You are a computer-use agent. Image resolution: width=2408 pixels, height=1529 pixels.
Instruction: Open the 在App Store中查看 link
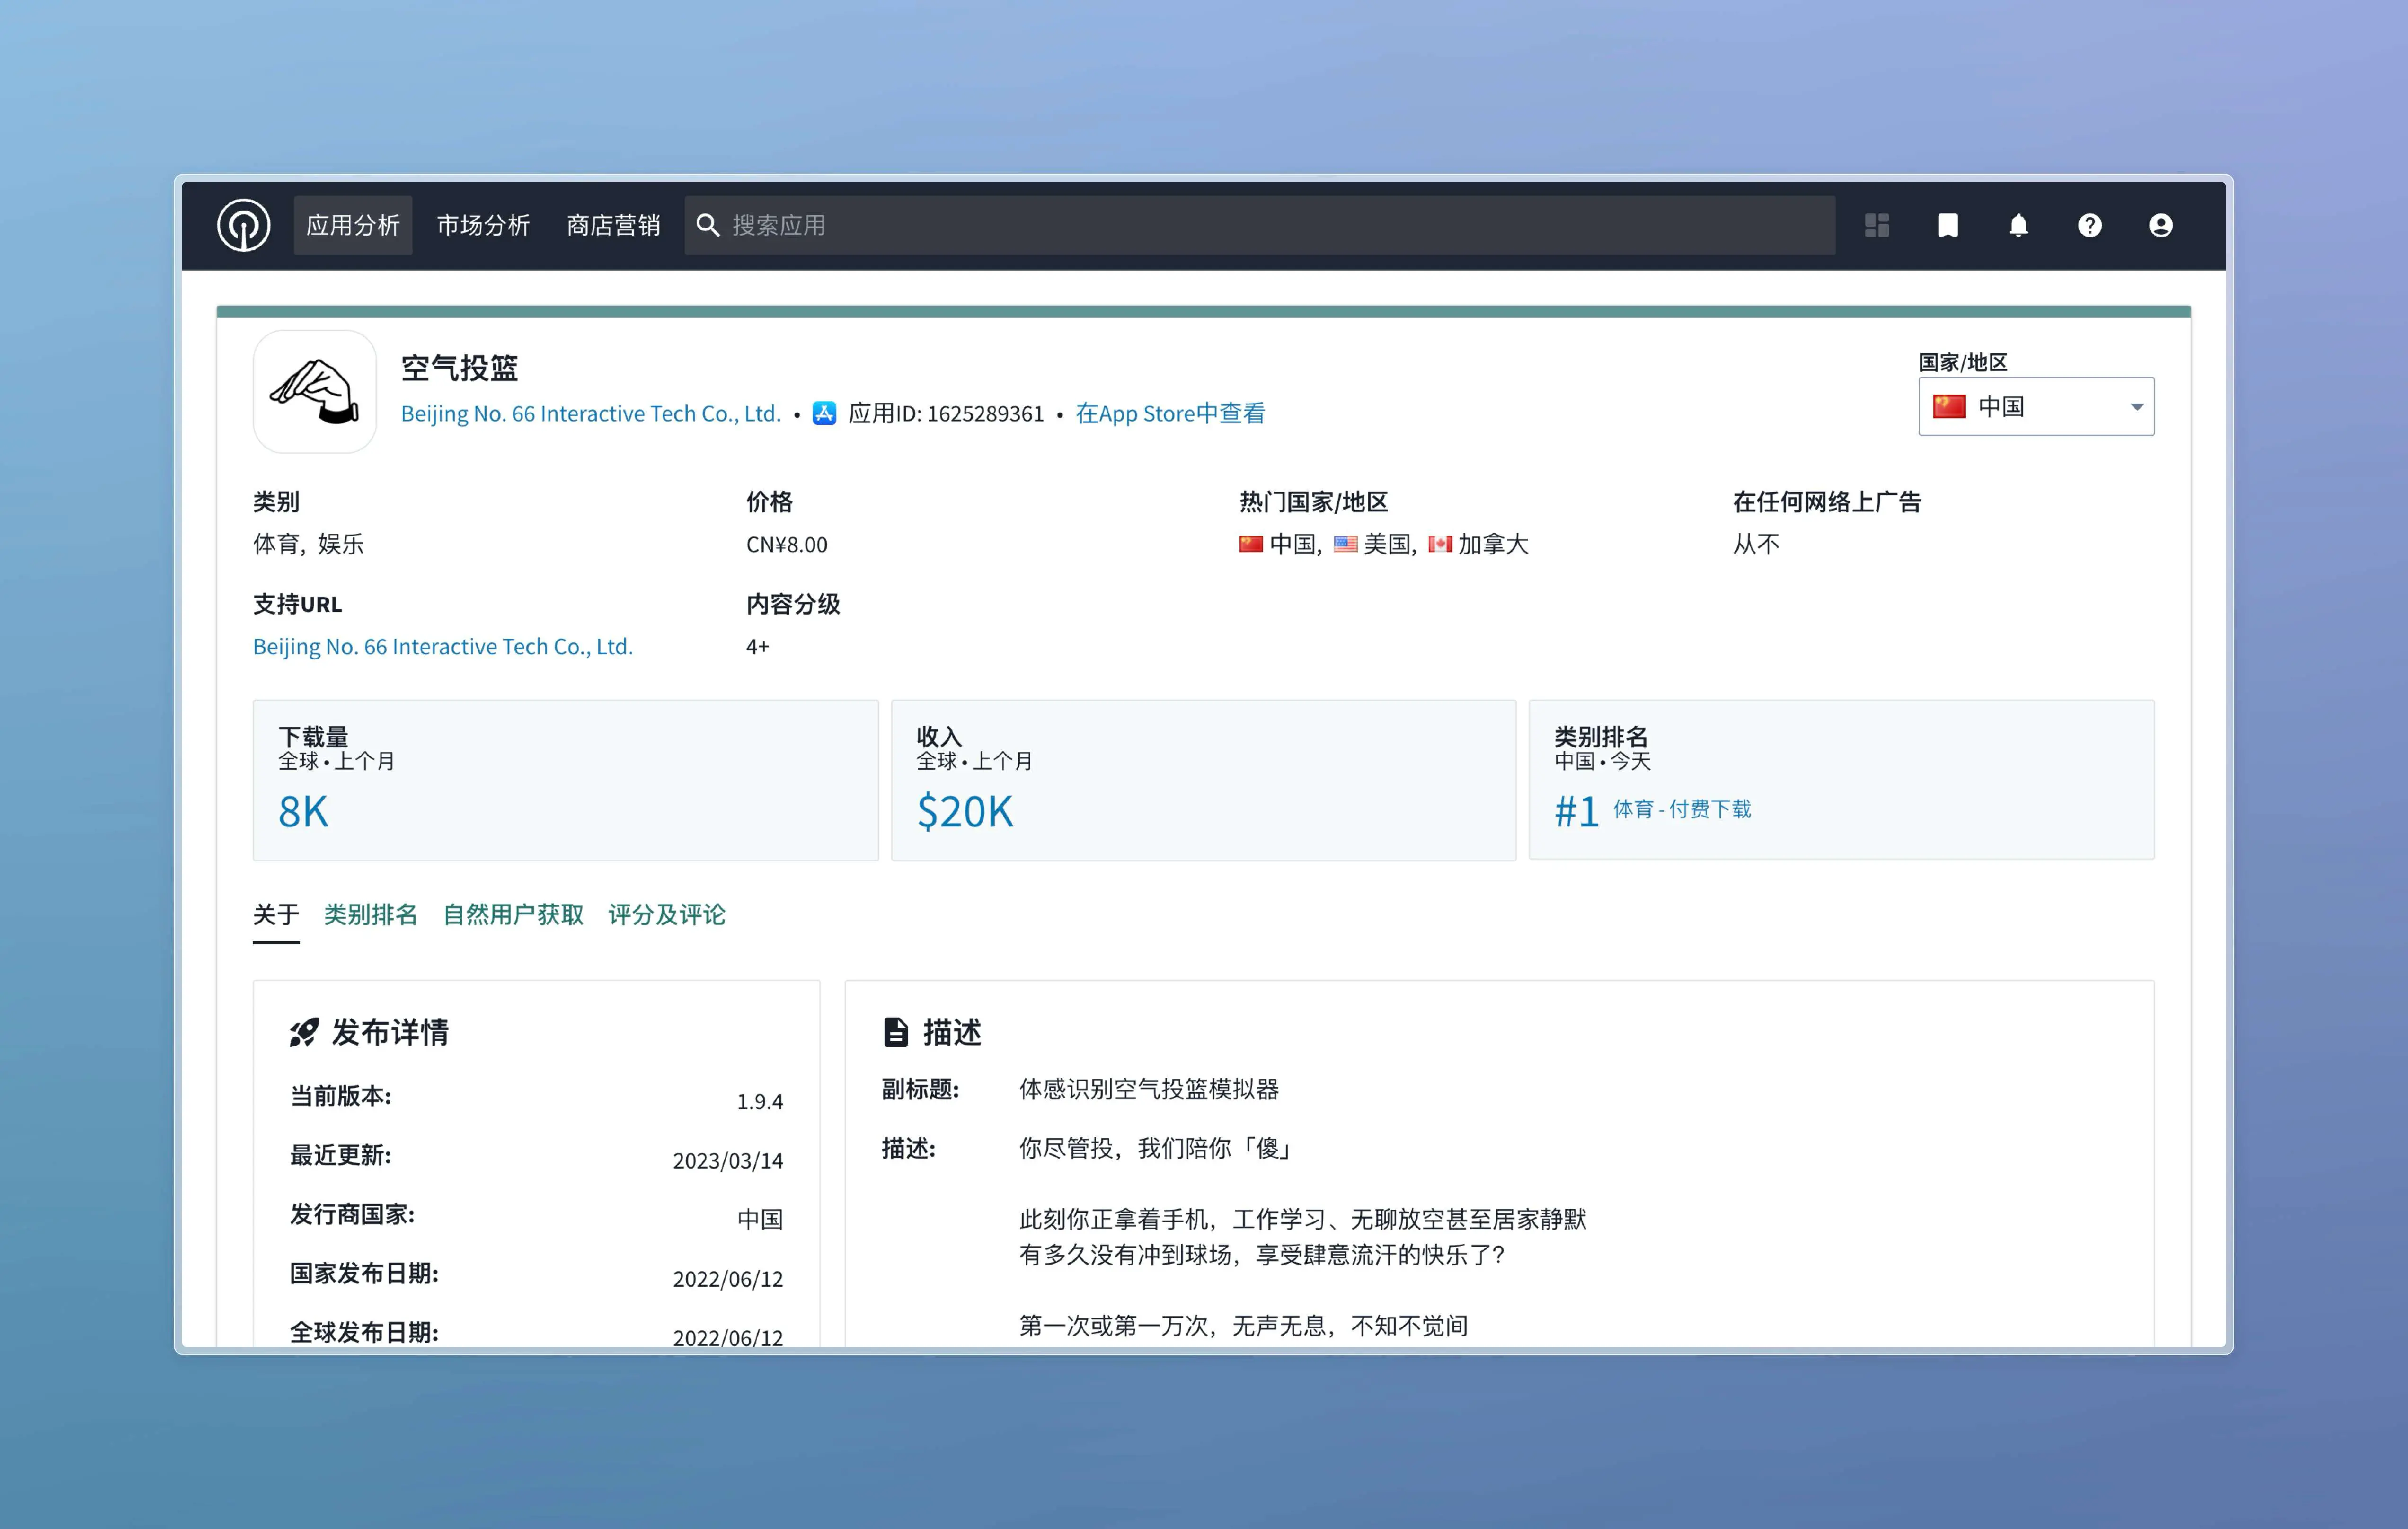[1170, 414]
